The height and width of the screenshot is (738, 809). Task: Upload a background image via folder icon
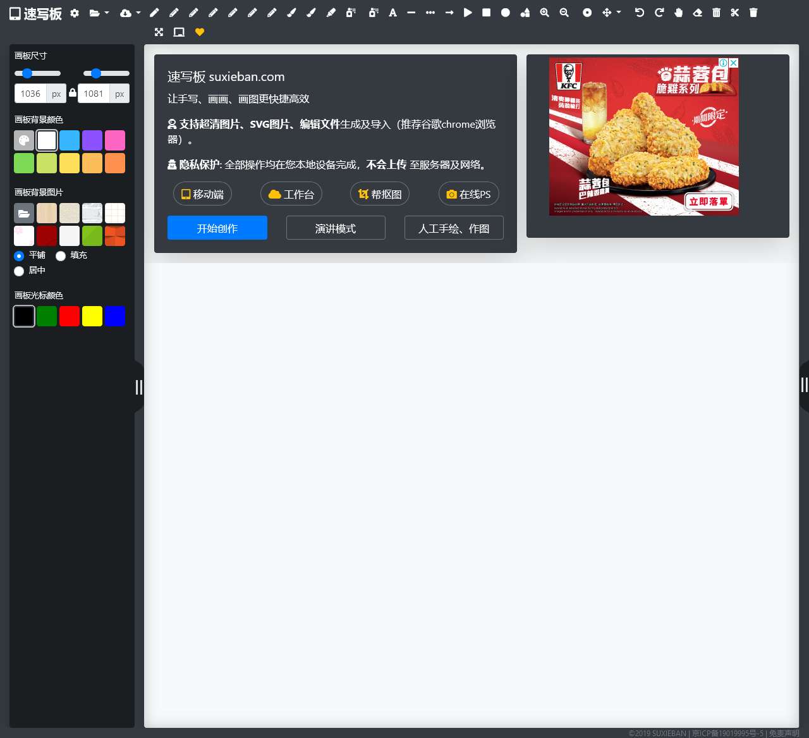(24, 213)
